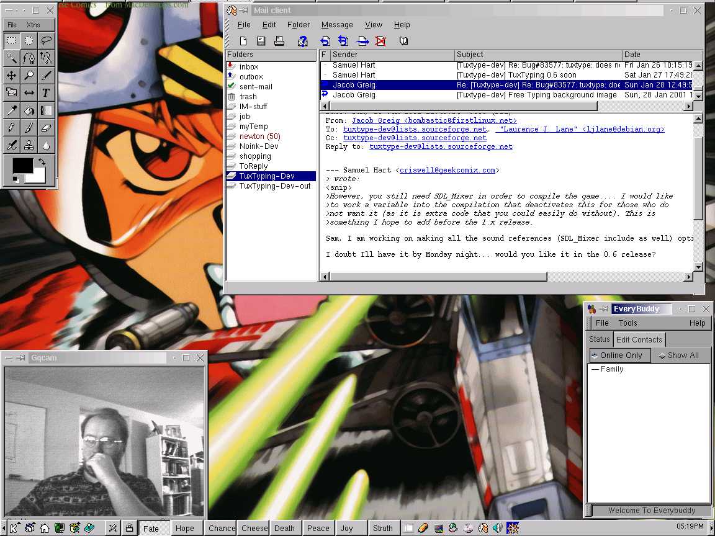The image size is (715, 536).
Task: Open File menu in the toolbox window
Action: (12, 25)
